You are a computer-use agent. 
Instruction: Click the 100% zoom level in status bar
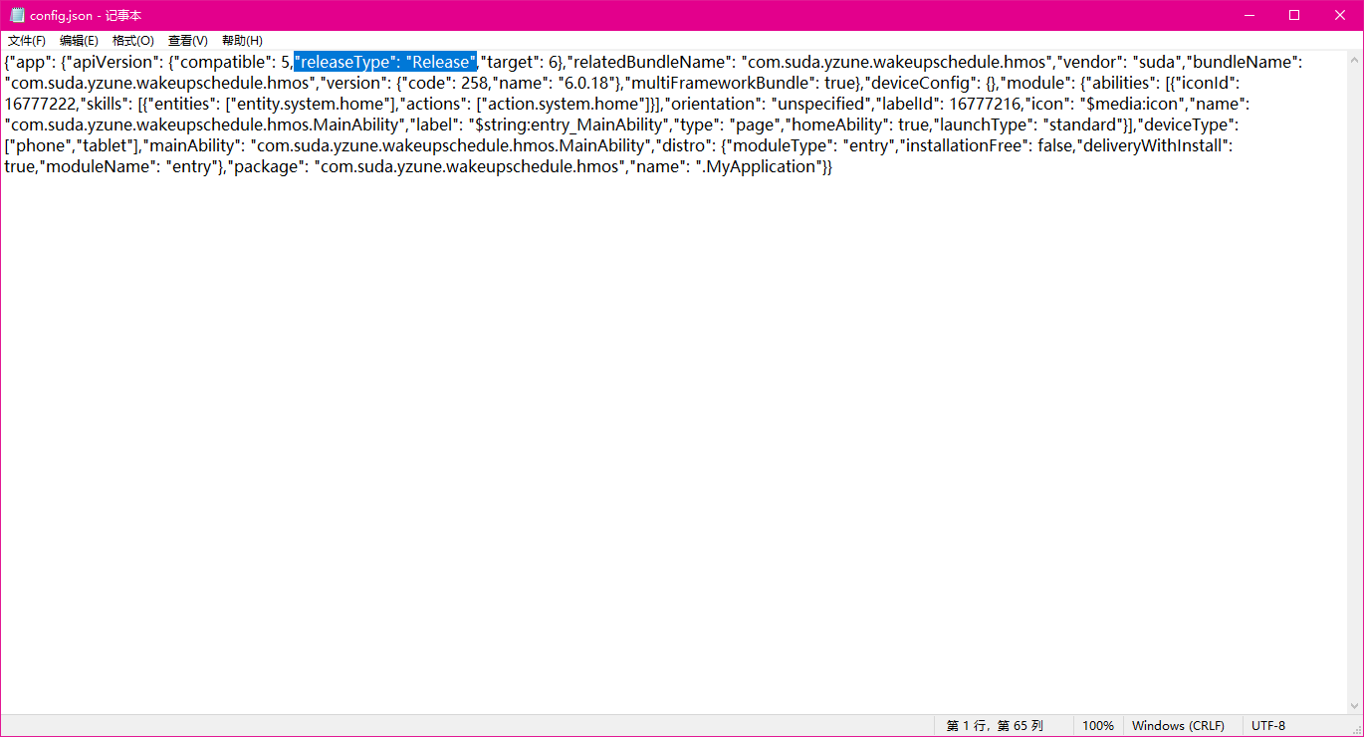1098,725
